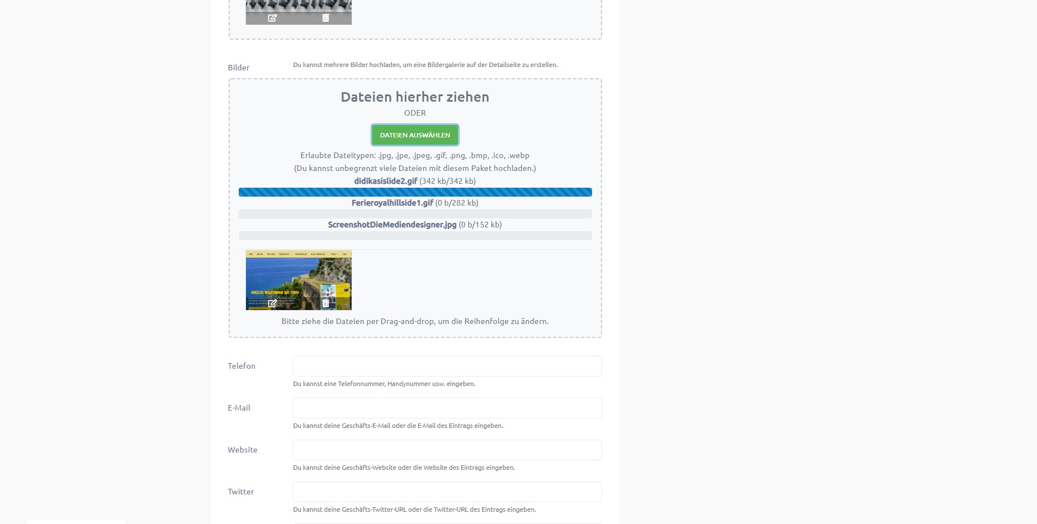
Task: Click the ScreenshotDieMediendesigner.jpg progress bar
Action: (x=415, y=236)
